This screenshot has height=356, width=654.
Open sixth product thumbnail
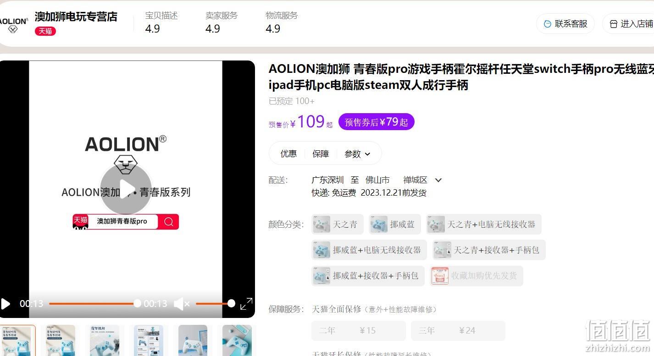click(x=237, y=340)
